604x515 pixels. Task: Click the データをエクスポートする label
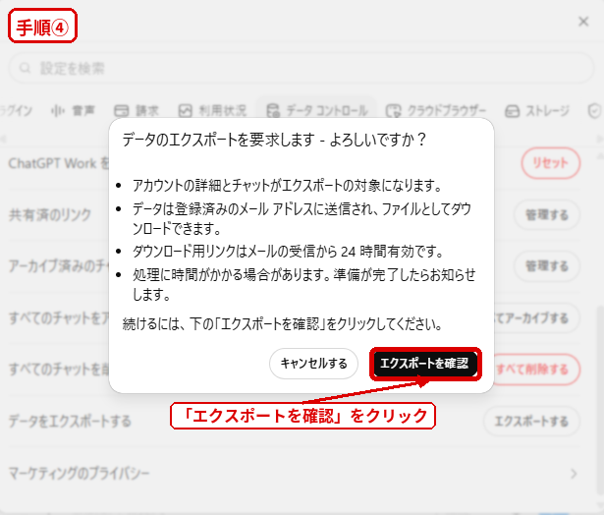point(70,421)
